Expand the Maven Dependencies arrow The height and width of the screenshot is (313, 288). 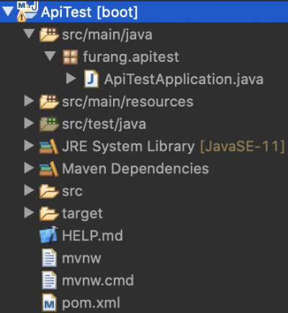29,168
